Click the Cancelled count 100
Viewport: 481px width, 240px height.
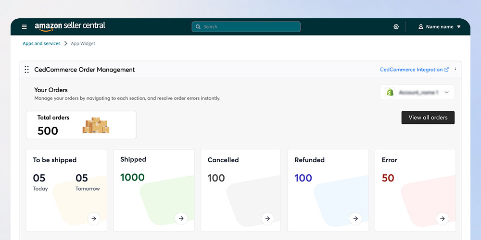216,178
